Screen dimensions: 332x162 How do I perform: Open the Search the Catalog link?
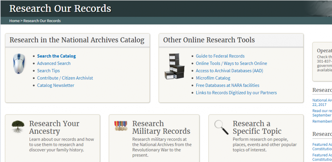(x=56, y=56)
